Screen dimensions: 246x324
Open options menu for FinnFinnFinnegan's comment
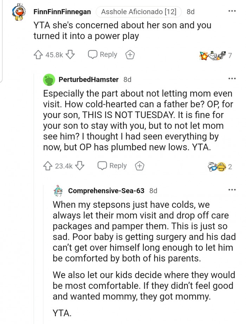[232, 11]
